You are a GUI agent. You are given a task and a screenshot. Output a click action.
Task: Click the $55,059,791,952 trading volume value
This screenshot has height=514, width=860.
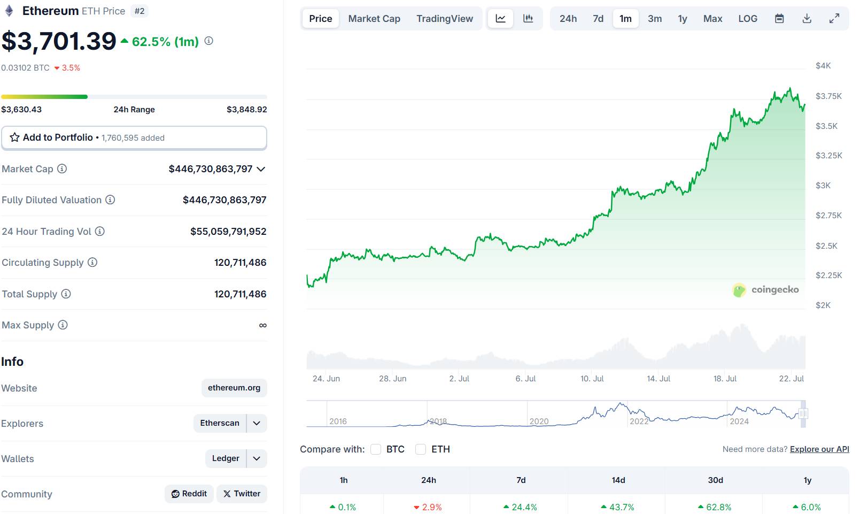click(228, 232)
